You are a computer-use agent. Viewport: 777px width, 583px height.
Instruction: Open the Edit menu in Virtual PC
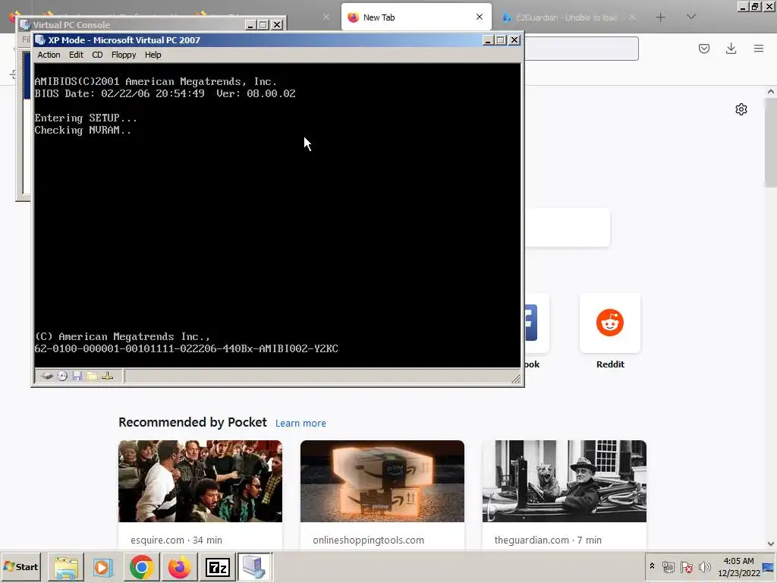76,55
